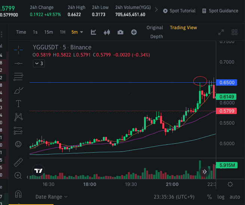This screenshot has height=205, width=245.
Task: Show more ticker stats with right arrow
Action: 156,10
